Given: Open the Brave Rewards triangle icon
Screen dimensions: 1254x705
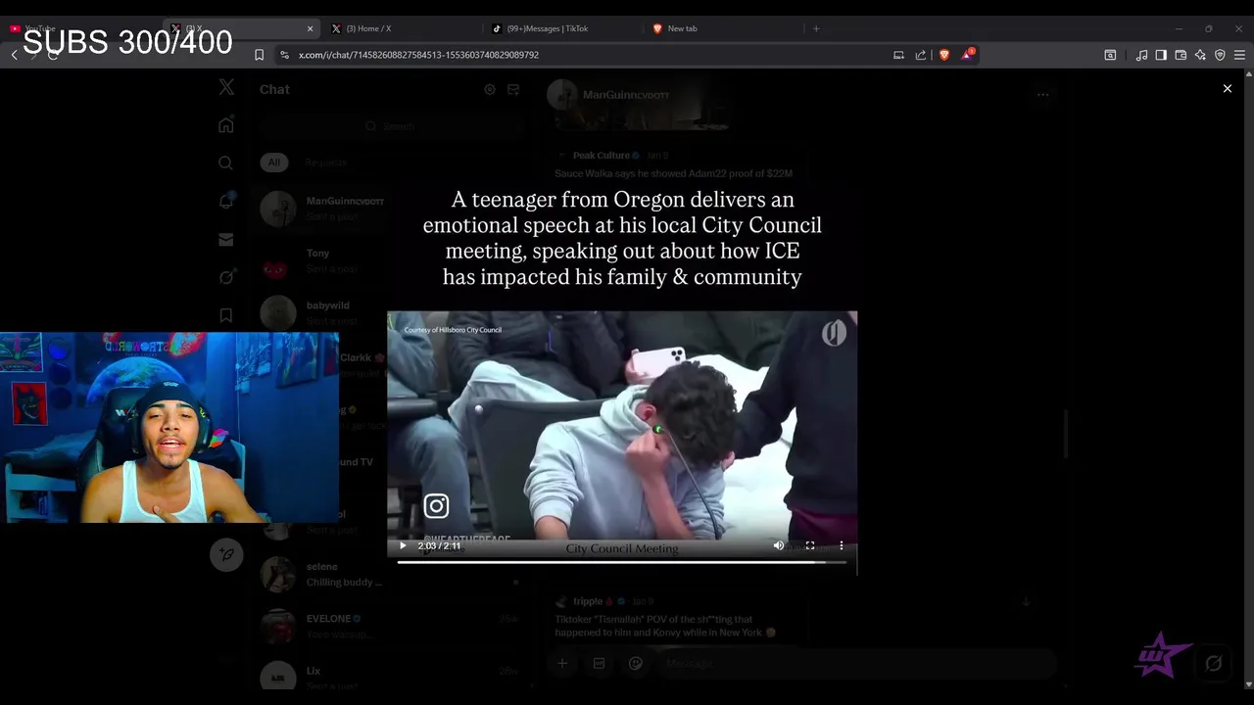Looking at the screenshot, I should (967, 55).
